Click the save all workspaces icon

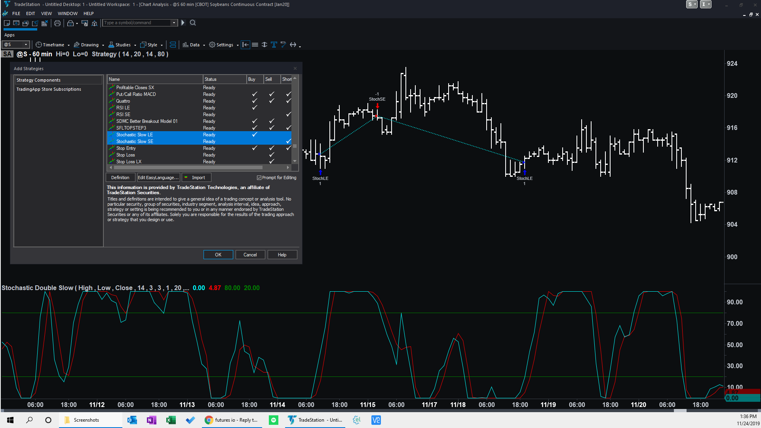(x=26, y=23)
